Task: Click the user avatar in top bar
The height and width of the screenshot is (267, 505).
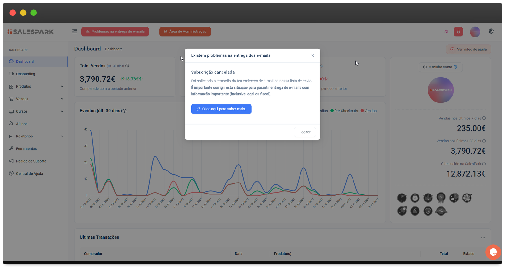Action: tap(475, 32)
